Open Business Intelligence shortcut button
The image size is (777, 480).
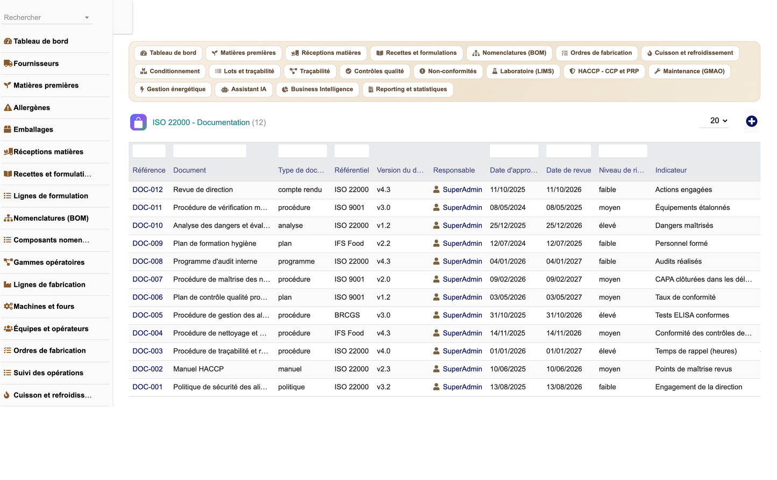click(317, 90)
